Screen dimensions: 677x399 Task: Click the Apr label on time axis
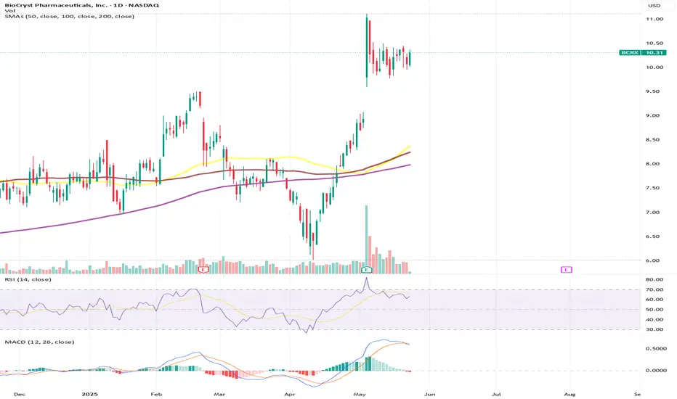point(290,394)
